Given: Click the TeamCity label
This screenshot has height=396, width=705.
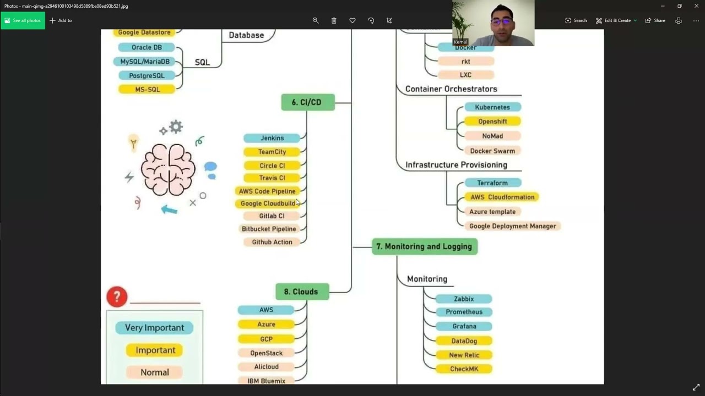Looking at the screenshot, I should [272, 152].
